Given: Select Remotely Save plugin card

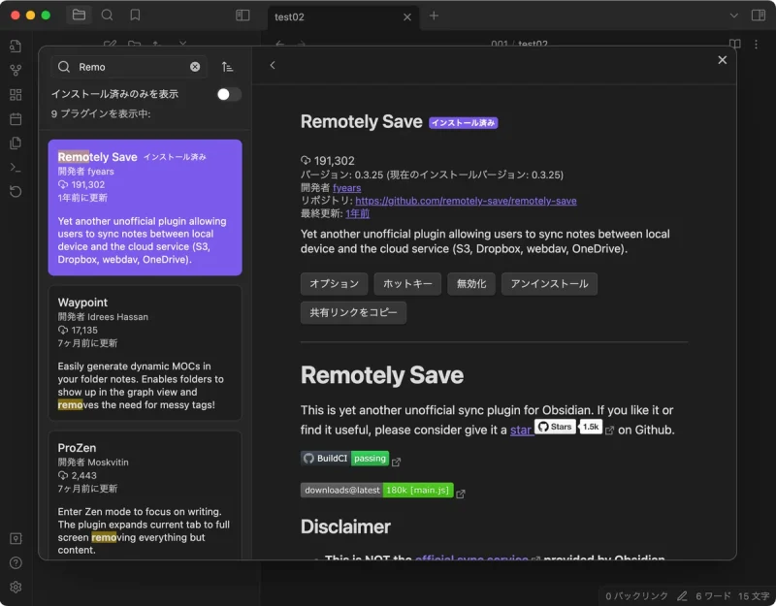Looking at the screenshot, I should 145,207.
